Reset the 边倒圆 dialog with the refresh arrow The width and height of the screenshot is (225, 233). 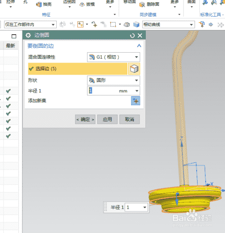click(132, 36)
